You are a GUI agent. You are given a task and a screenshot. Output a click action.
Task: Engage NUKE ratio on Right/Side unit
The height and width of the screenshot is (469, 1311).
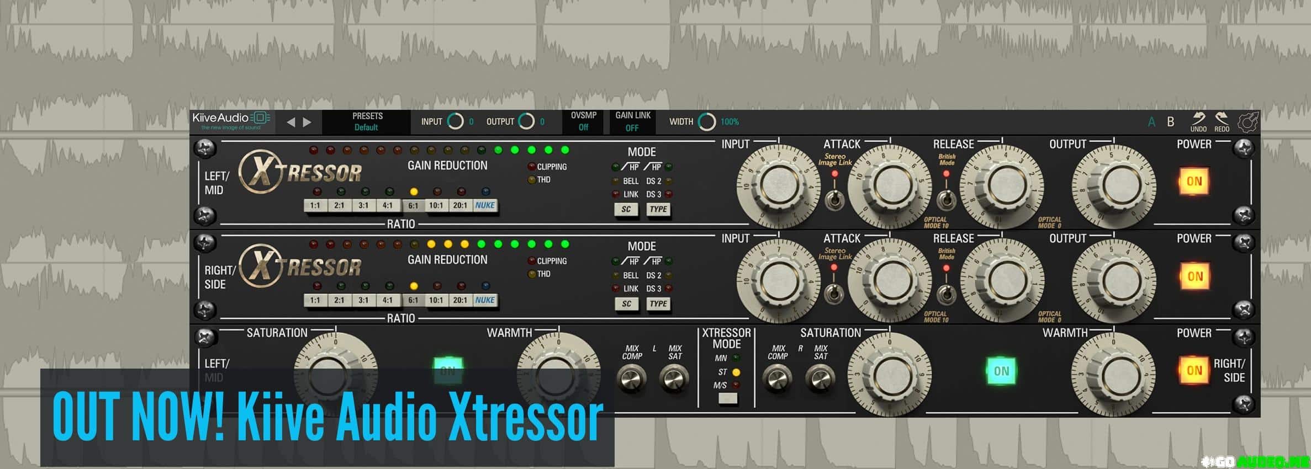[485, 301]
